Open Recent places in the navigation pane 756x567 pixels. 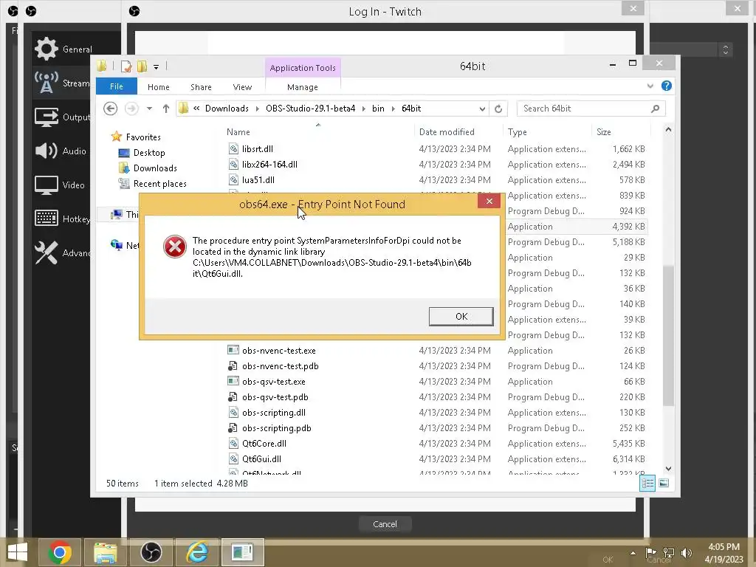click(x=159, y=184)
